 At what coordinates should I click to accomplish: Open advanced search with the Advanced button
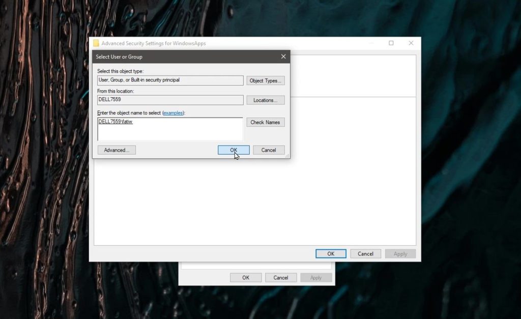(117, 150)
